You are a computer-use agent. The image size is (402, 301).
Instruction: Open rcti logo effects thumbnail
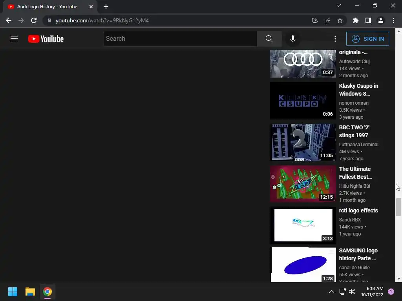(303, 225)
